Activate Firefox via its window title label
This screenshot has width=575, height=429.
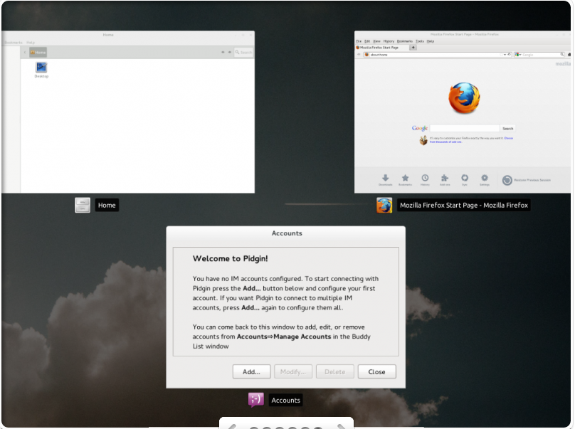[464, 206]
